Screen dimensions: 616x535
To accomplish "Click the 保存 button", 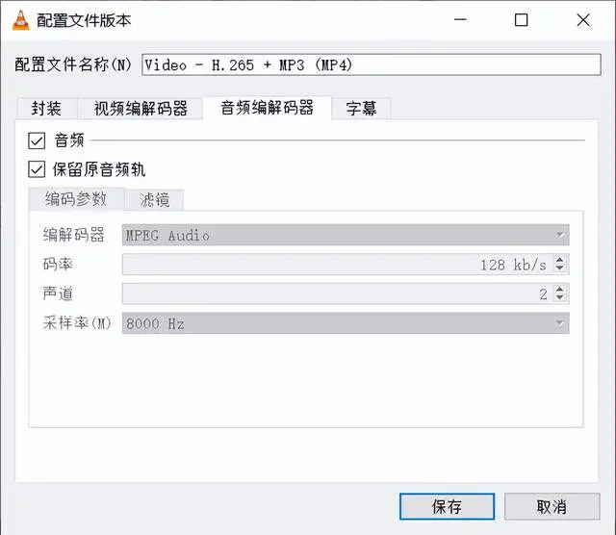I will point(447,507).
